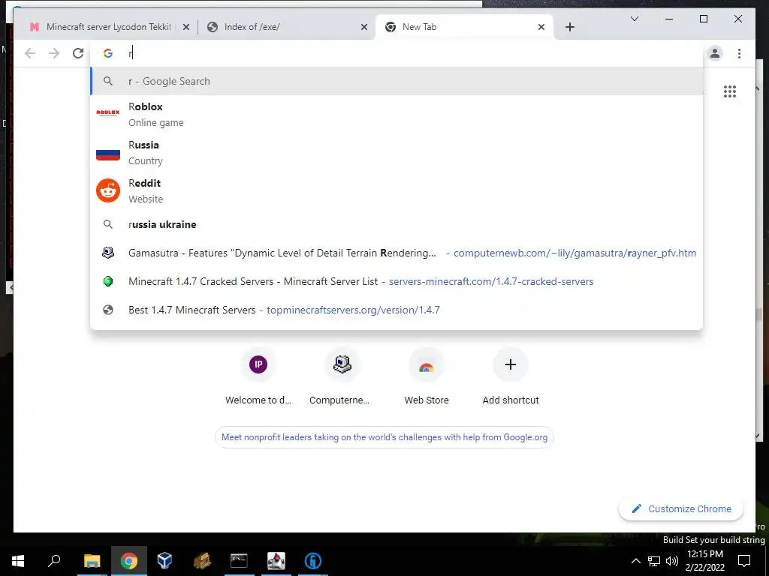Image resolution: width=769 pixels, height=576 pixels.
Task: Click the Russia flag icon
Action: click(x=108, y=154)
